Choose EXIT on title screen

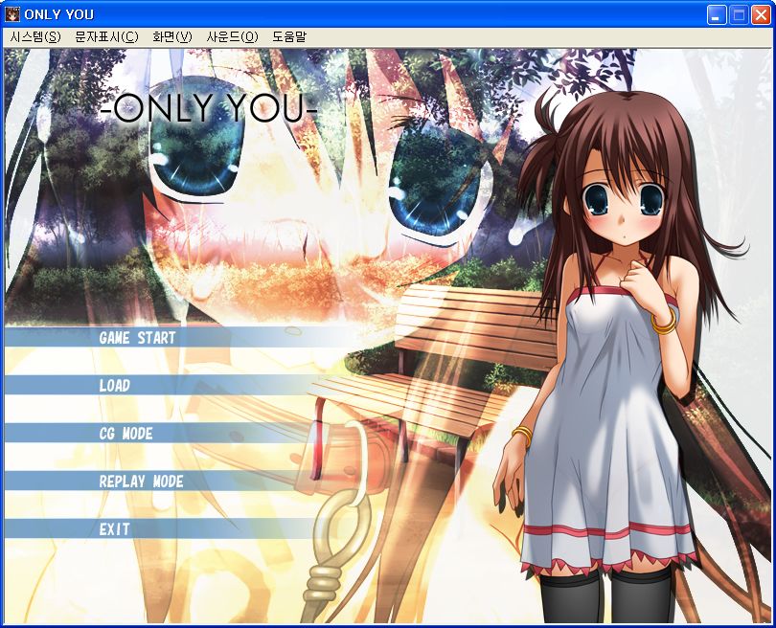(x=114, y=529)
